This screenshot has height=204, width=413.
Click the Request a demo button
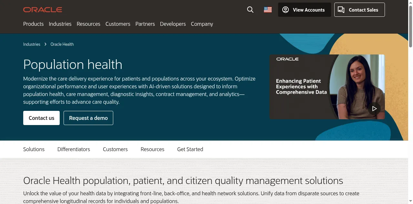coord(88,118)
